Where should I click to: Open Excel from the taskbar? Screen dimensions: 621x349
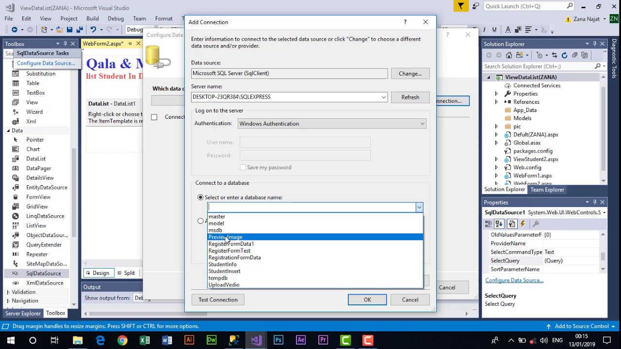coord(145,340)
